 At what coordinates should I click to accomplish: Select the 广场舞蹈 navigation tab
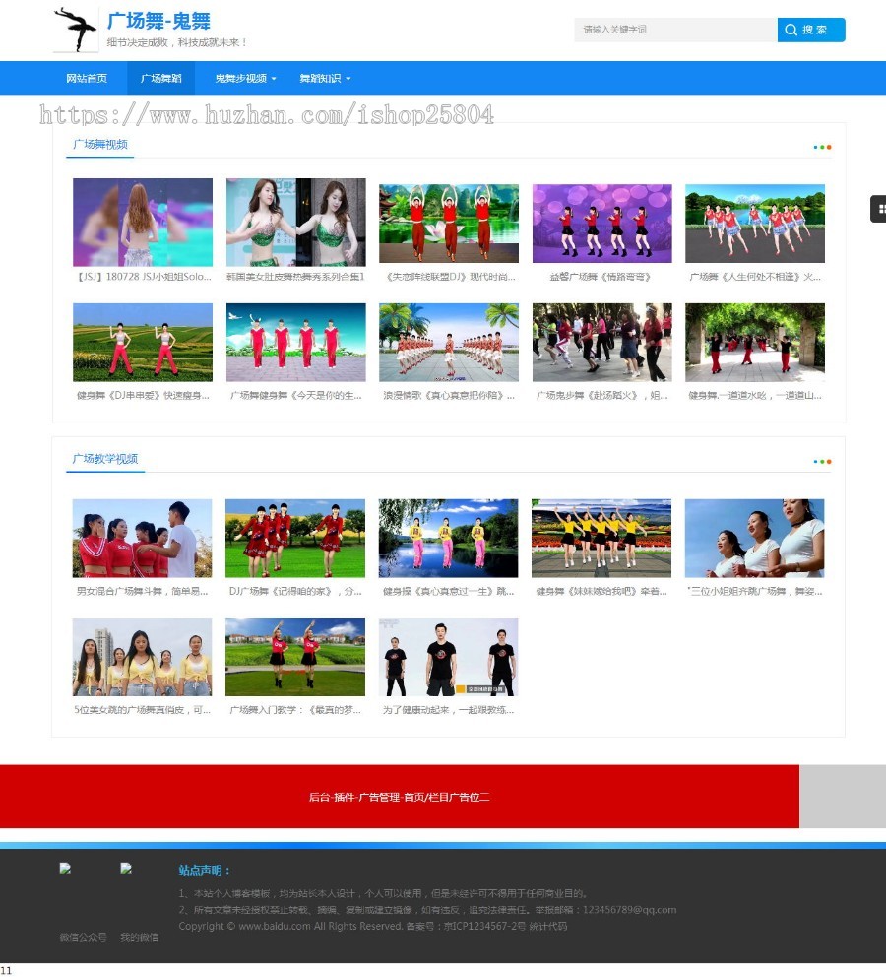[160, 79]
